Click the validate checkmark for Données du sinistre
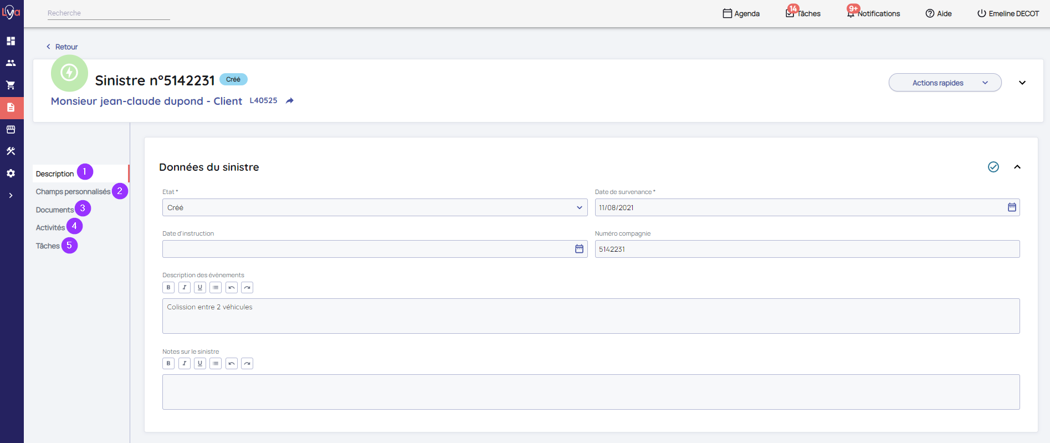1050x443 pixels. pyautogui.click(x=993, y=167)
